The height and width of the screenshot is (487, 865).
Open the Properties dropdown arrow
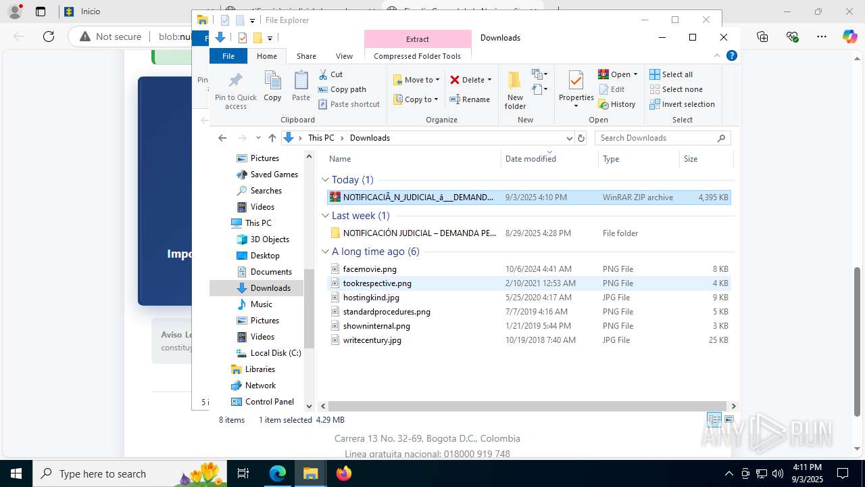[x=576, y=106]
